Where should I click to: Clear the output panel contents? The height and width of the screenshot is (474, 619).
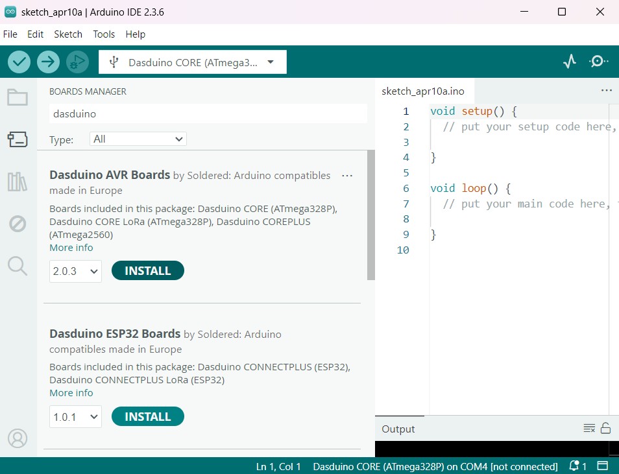[589, 428]
